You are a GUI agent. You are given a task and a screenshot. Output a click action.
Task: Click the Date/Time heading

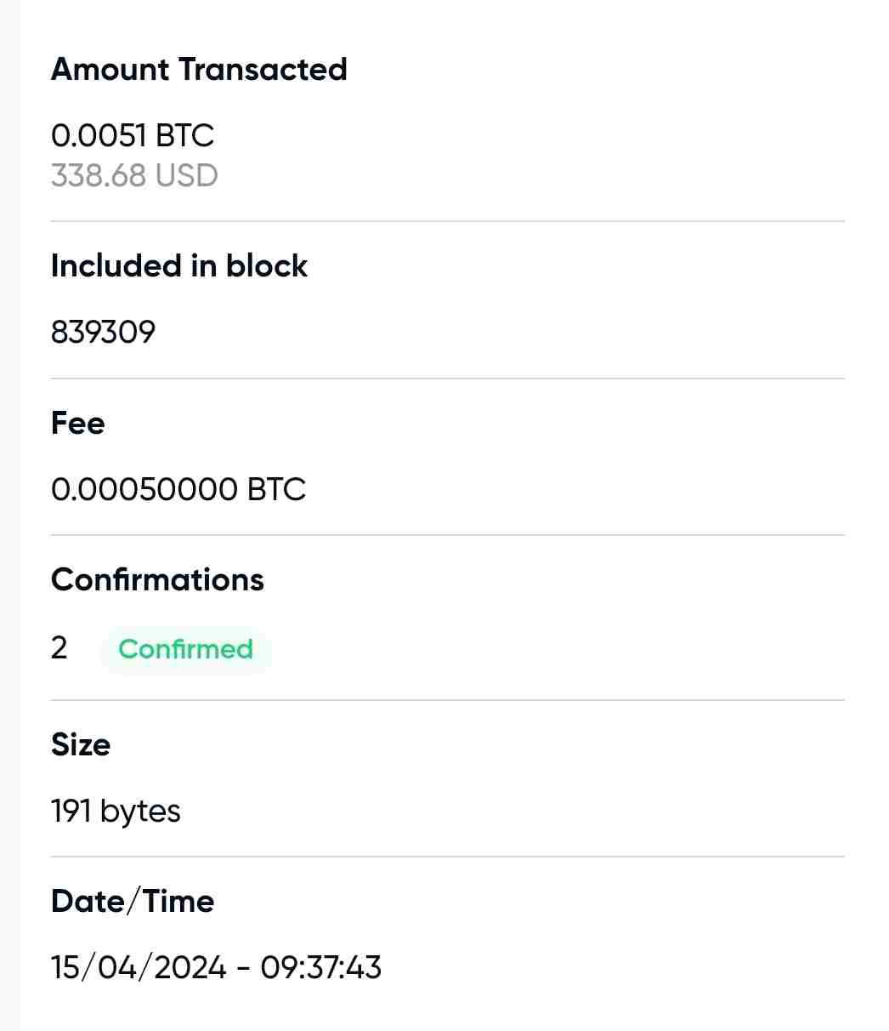click(x=133, y=901)
